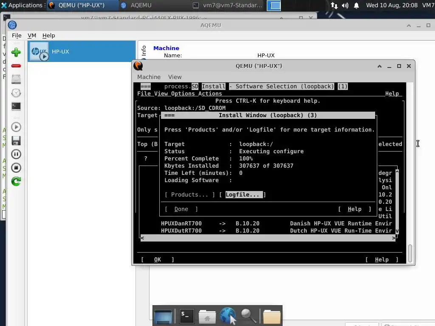Click the down arrow of the software list vertical scrollbar
This screenshot has width=435, height=326.
pos(397,231)
